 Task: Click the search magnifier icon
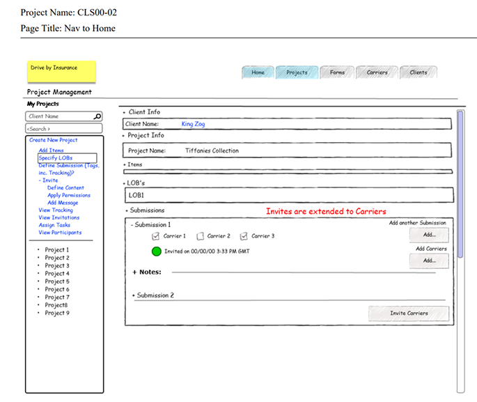pyautogui.click(x=97, y=116)
